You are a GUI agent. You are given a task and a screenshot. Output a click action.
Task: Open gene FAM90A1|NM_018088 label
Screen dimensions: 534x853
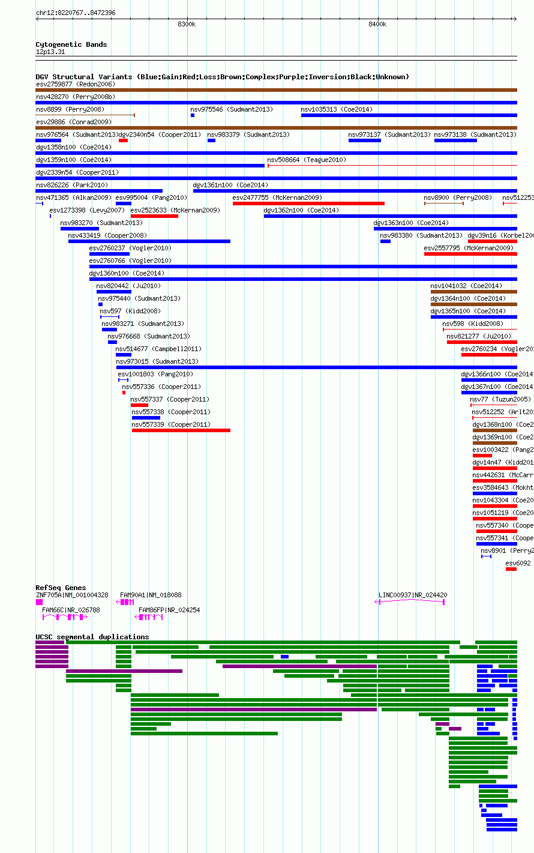tap(151, 595)
